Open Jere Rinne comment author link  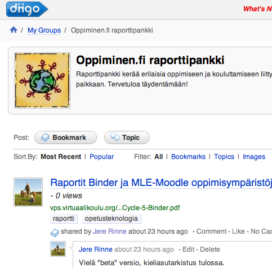point(96,249)
